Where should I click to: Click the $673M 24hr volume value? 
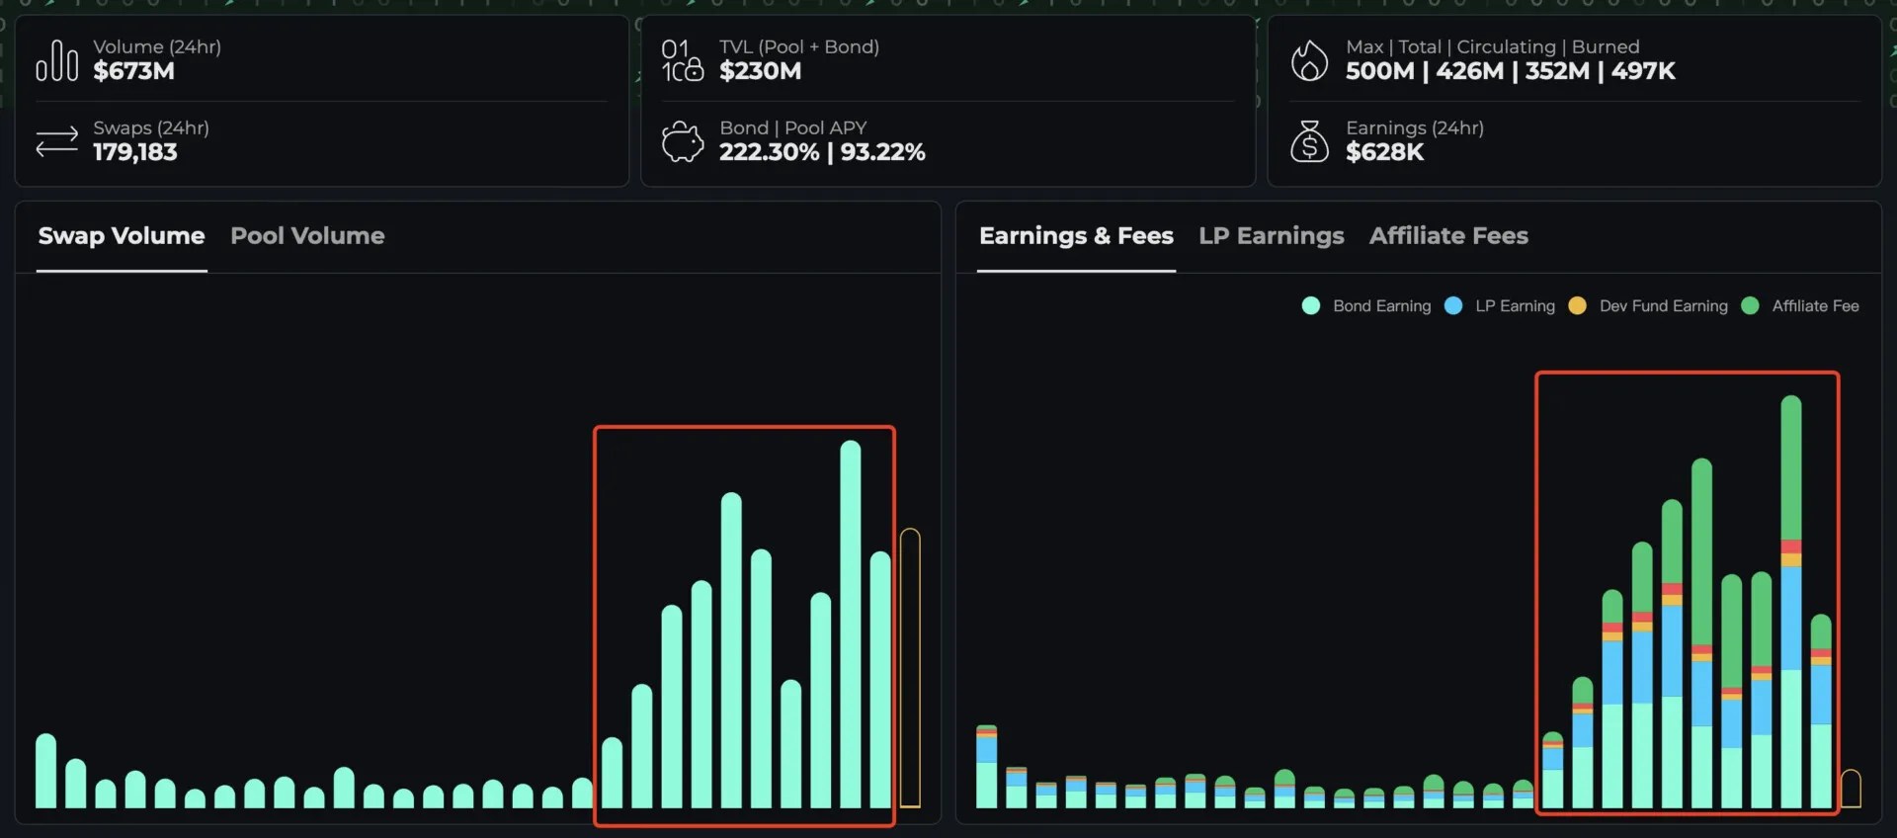(133, 71)
